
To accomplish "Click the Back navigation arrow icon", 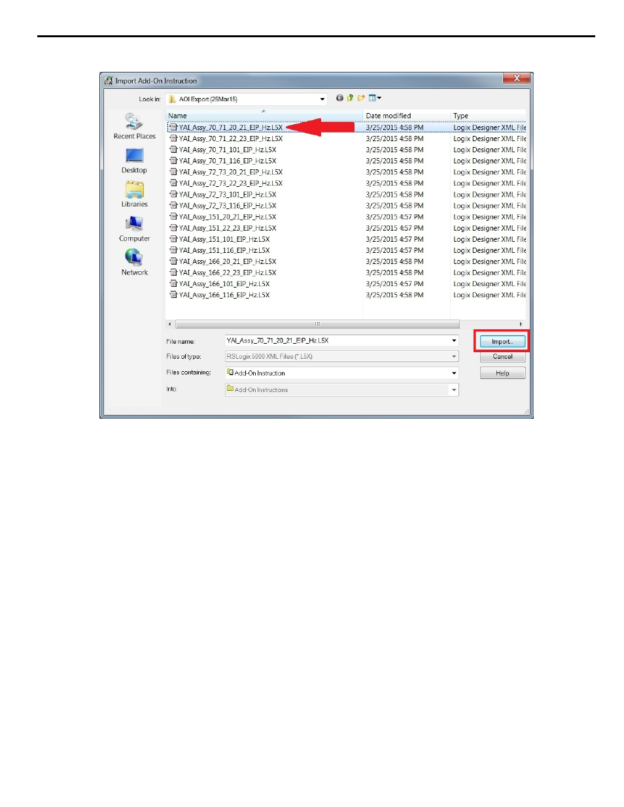I will (339, 98).
